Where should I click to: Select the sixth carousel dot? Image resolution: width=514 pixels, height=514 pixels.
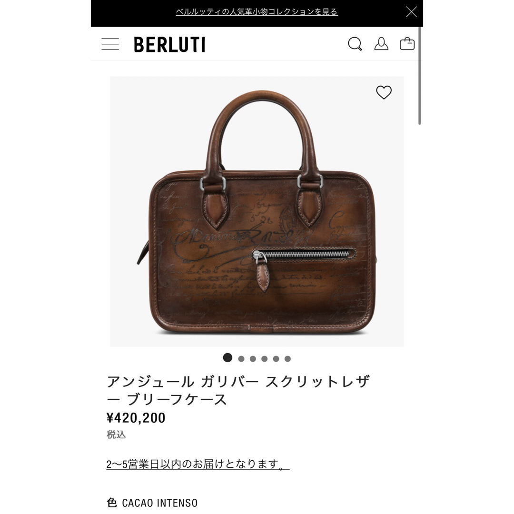coord(287,359)
